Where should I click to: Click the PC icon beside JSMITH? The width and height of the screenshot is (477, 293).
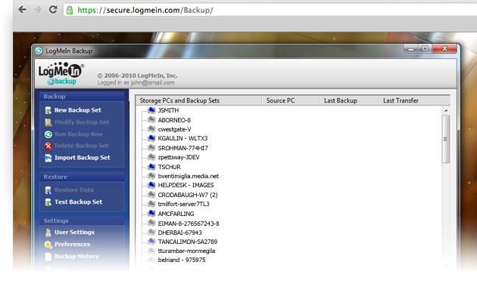(151, 110)
